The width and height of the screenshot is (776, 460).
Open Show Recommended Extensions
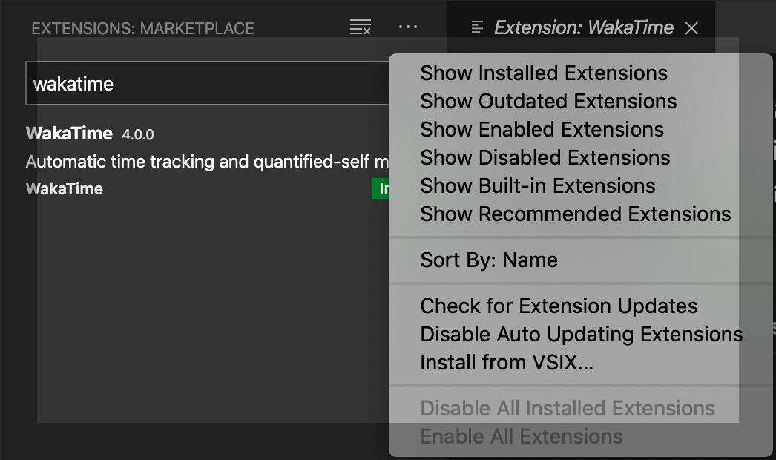575,214
